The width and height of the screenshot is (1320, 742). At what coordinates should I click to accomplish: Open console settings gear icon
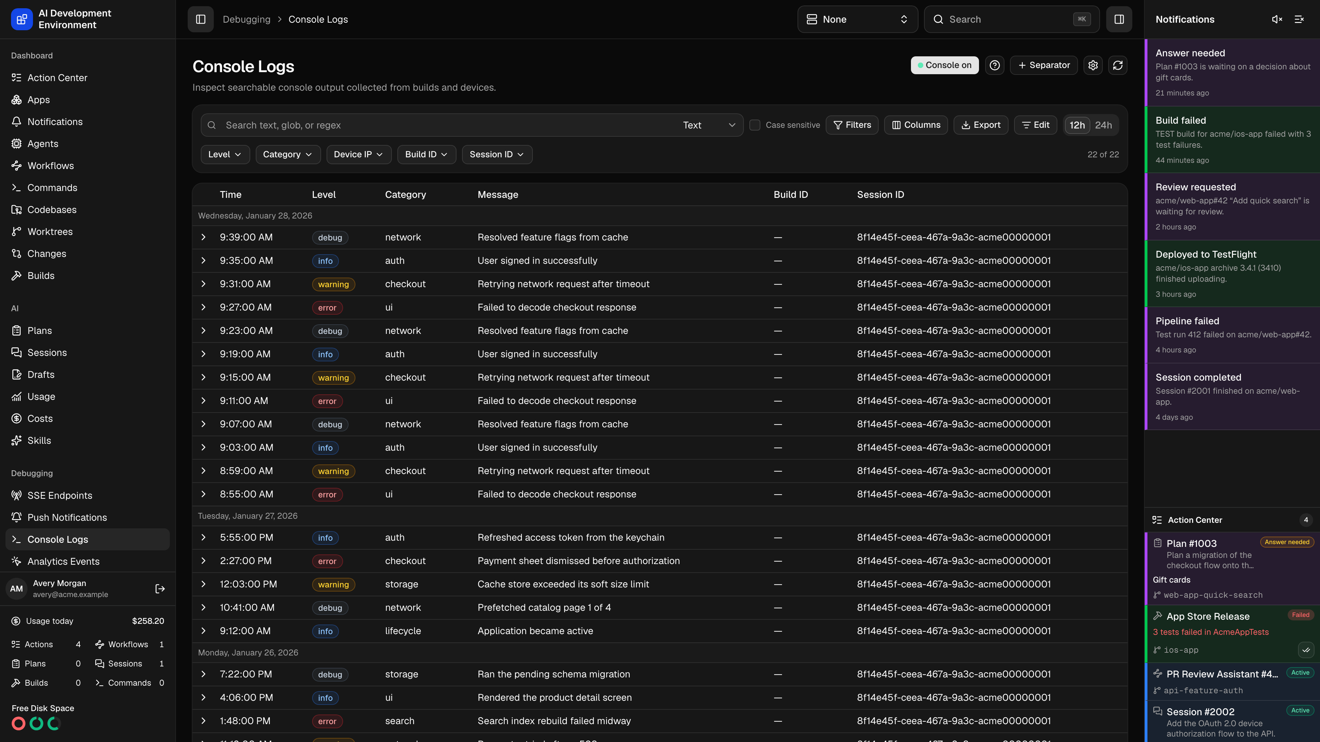point(1093,65)
